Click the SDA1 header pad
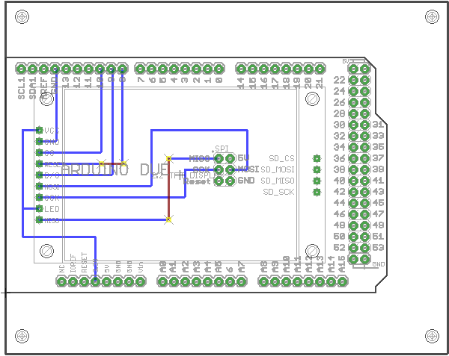The width and height of the screenshot is (449, 356). coord(32,69)
